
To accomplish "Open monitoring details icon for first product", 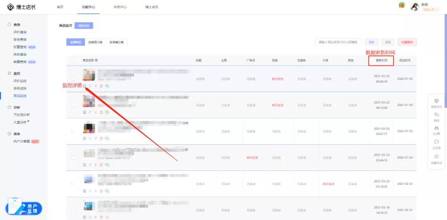I will click(85, 86).
